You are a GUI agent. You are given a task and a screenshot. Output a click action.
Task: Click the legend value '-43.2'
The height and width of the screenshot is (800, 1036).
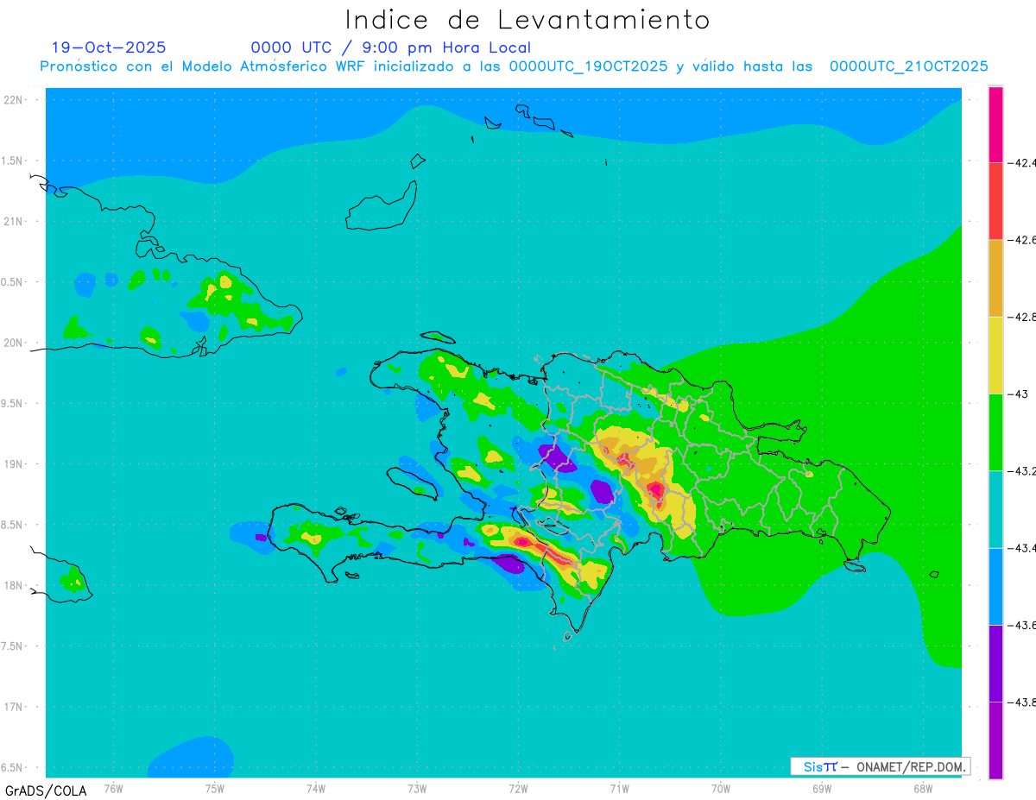(1021, 471)
